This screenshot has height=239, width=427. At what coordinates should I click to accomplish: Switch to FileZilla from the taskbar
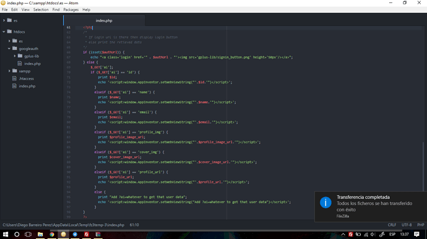point(86,234)
